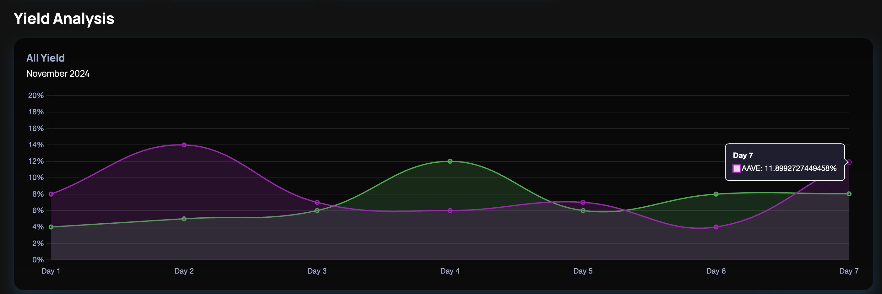Click the purple AAVE data point at Day 2
882x294 pixels.
pos(184,145)
